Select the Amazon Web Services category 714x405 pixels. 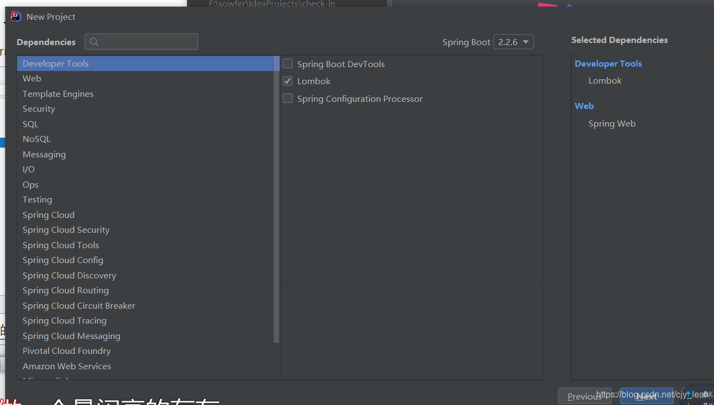pyautogui.click(x=67, y=366)
